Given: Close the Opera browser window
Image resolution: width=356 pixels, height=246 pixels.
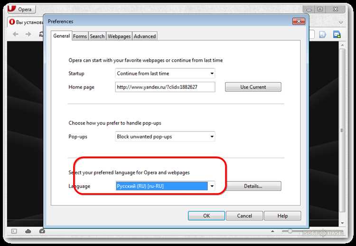Looking at the screenshot, I should point(336,9).
